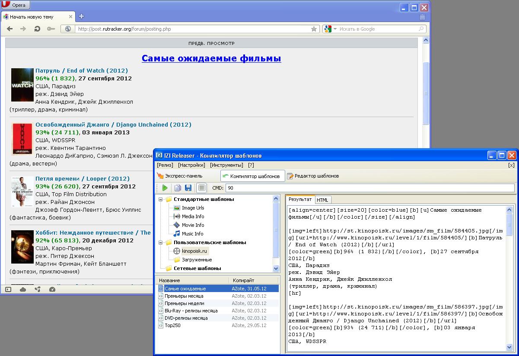Click the [x] button on the menu bar
Image resolution: width=519 pixels, height=356 pixels.
(511, 165)
